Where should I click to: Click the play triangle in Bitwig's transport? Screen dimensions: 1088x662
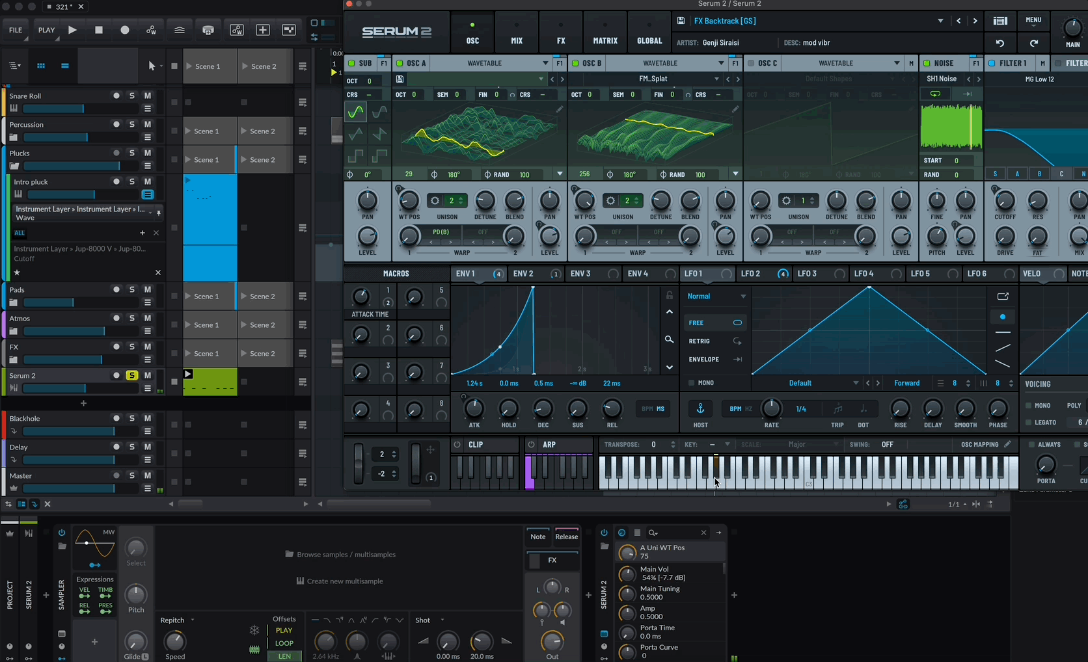pos(72,30)
